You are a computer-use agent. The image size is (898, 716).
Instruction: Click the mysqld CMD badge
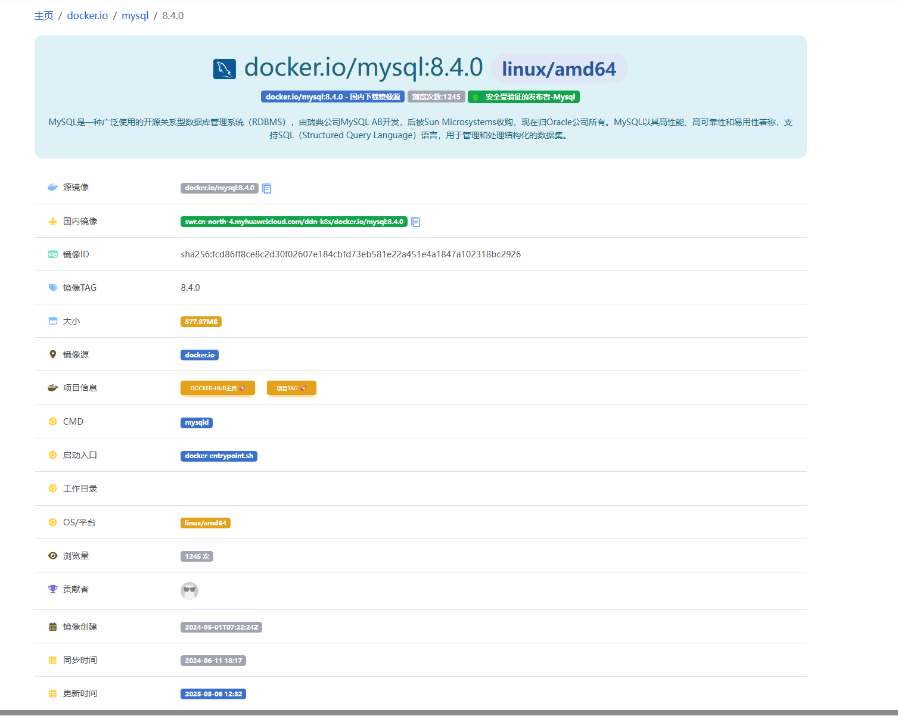pos(196,422)
